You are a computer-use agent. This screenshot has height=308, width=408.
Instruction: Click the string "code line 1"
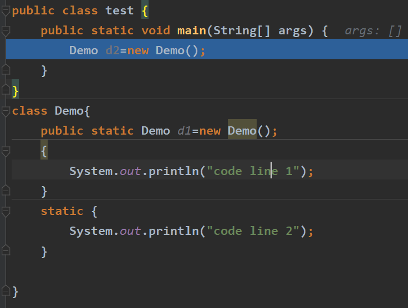253,171
